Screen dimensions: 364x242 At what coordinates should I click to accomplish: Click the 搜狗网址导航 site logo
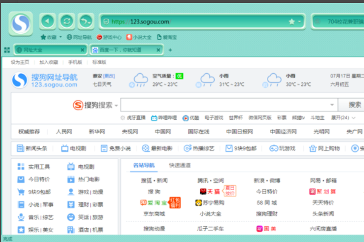click(44, 80)
